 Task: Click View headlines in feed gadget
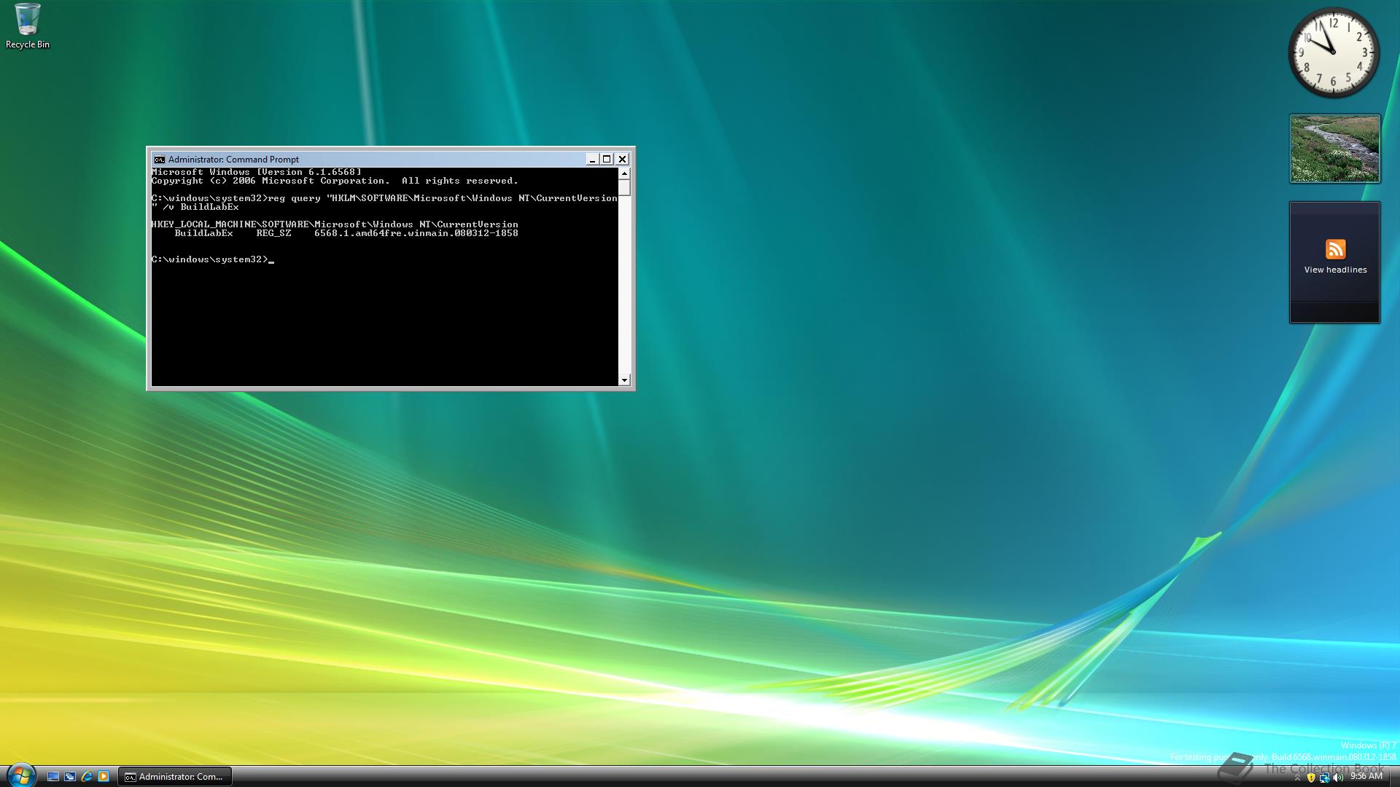click(1335, 270)
